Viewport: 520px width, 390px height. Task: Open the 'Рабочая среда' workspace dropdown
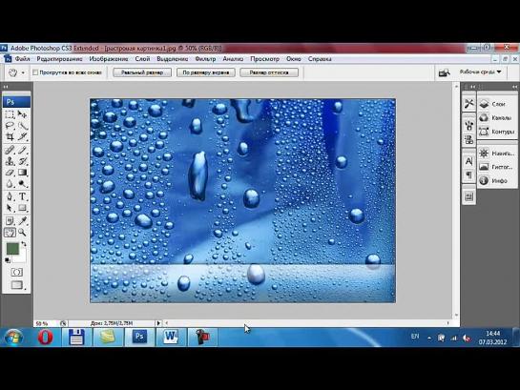point(480,72)
